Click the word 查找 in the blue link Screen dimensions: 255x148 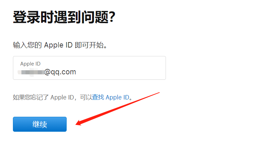pyautogui.click(x=98, y=97)
